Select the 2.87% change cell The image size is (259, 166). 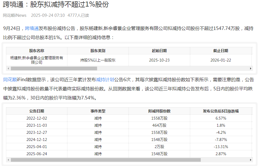click(x=221, y=154)
